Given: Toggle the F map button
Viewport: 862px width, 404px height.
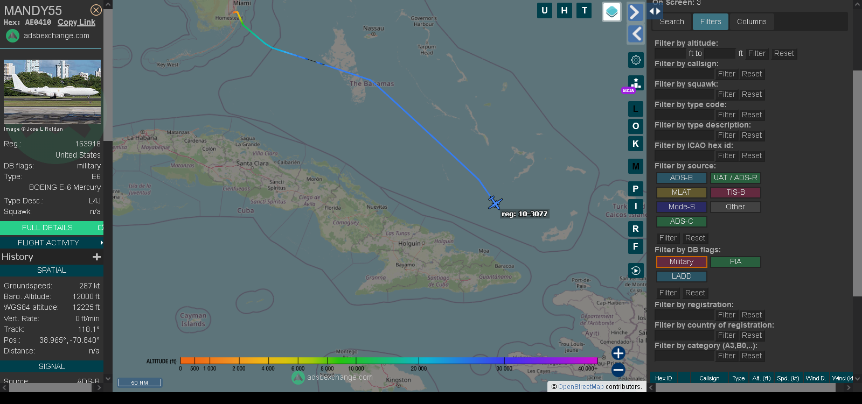Looking at the screenshot, I should click(x=636, y=246).
